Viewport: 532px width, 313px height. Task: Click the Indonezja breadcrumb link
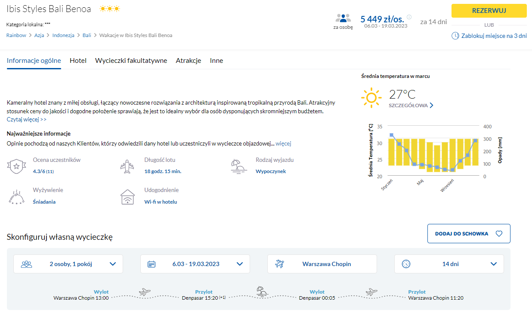click(63, 35)
